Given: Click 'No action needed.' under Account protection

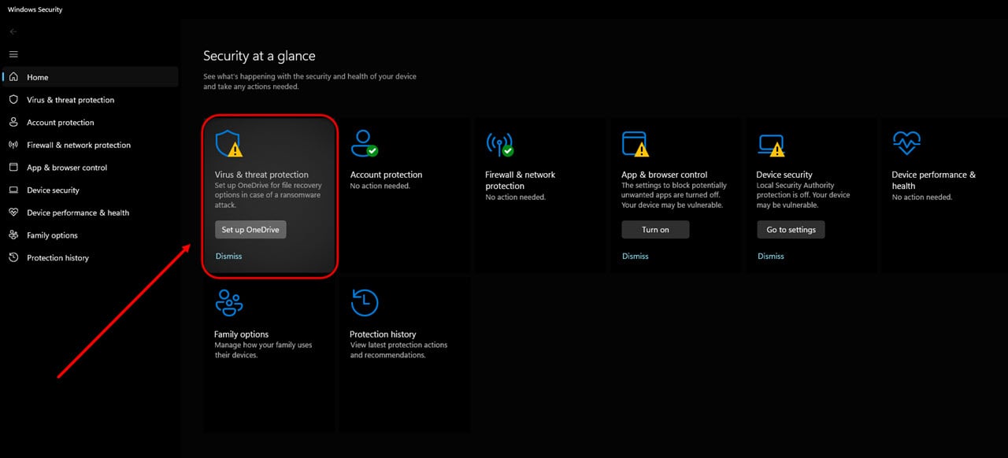Looking at the screenshot, I should tap(380, 186).
